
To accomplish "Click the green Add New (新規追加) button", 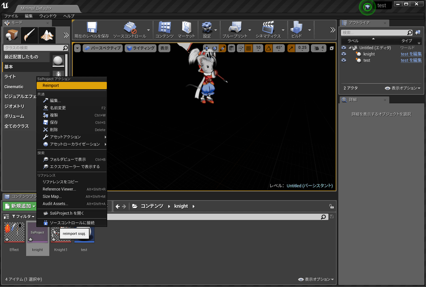I will coord(20,206).
